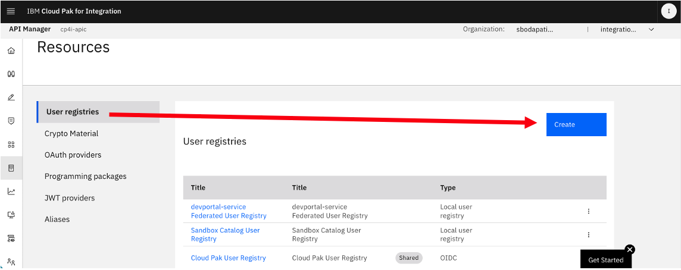Open Sandbox Catalog User Registry link
The image size is (681, 270).
tap(226, 235)
